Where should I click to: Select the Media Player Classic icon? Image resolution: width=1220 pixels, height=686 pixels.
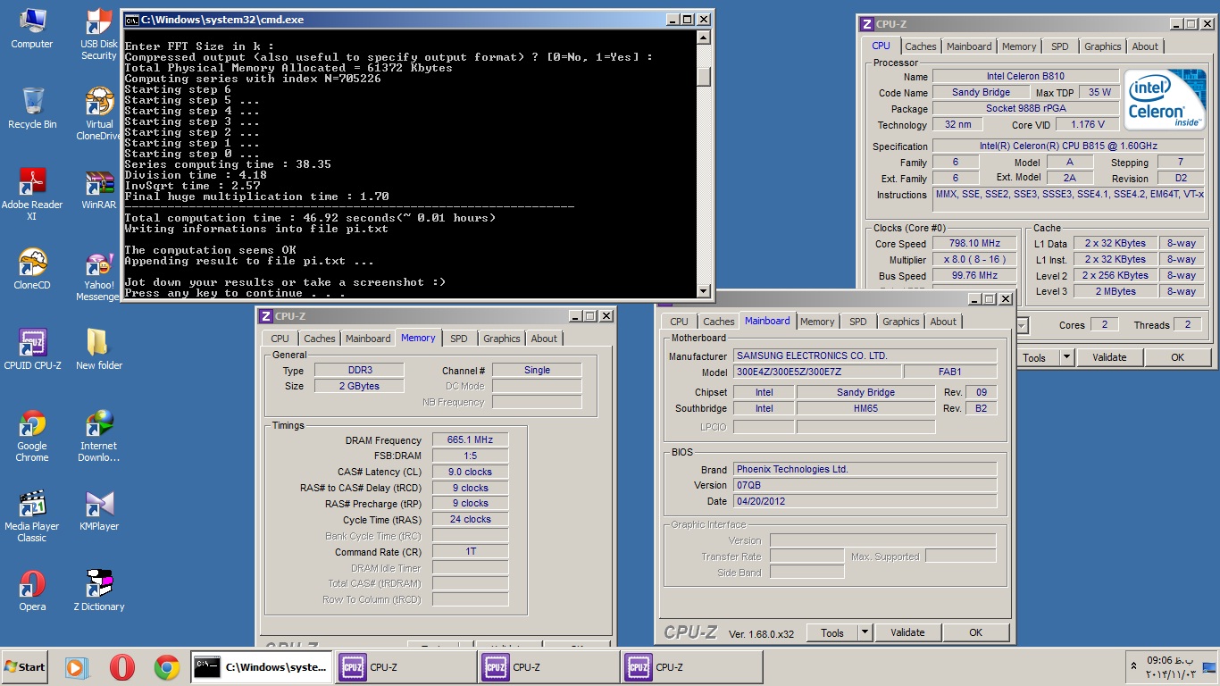(32, 515)
